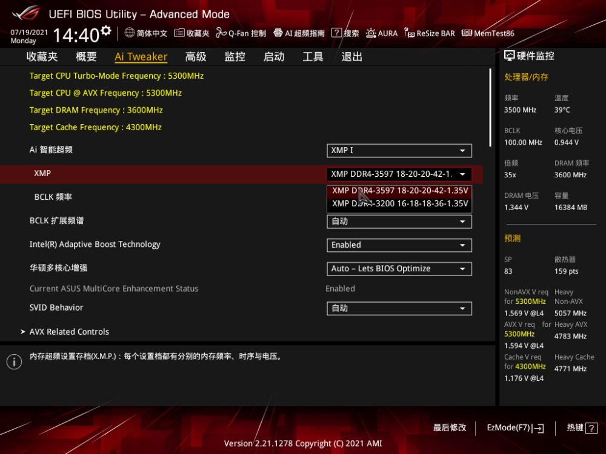Click the 159 pts cooler score
Viewport: 606px width, 454px height.
click(567, 271)
